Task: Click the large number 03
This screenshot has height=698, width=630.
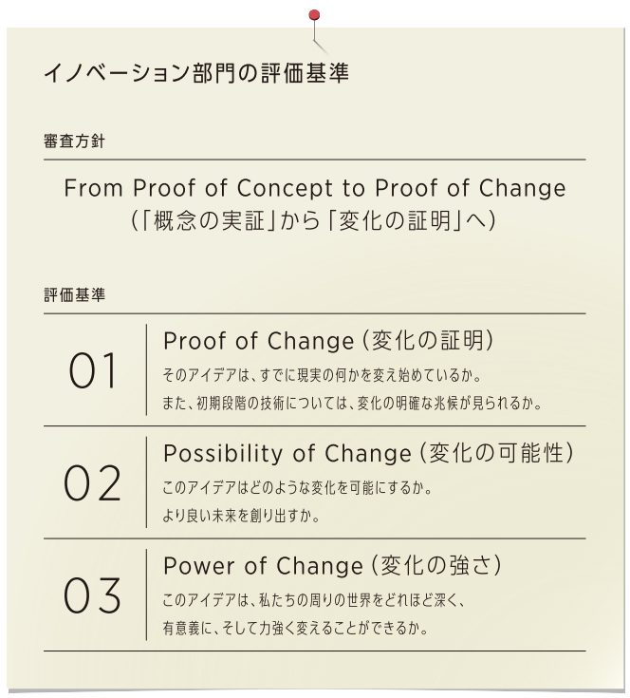Action: pos(92,595)
